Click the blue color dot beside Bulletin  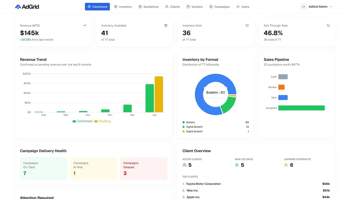(183, 122)
